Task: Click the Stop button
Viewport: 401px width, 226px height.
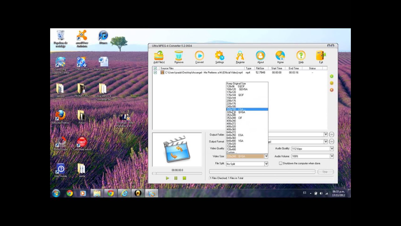Action: click(325, 172)
